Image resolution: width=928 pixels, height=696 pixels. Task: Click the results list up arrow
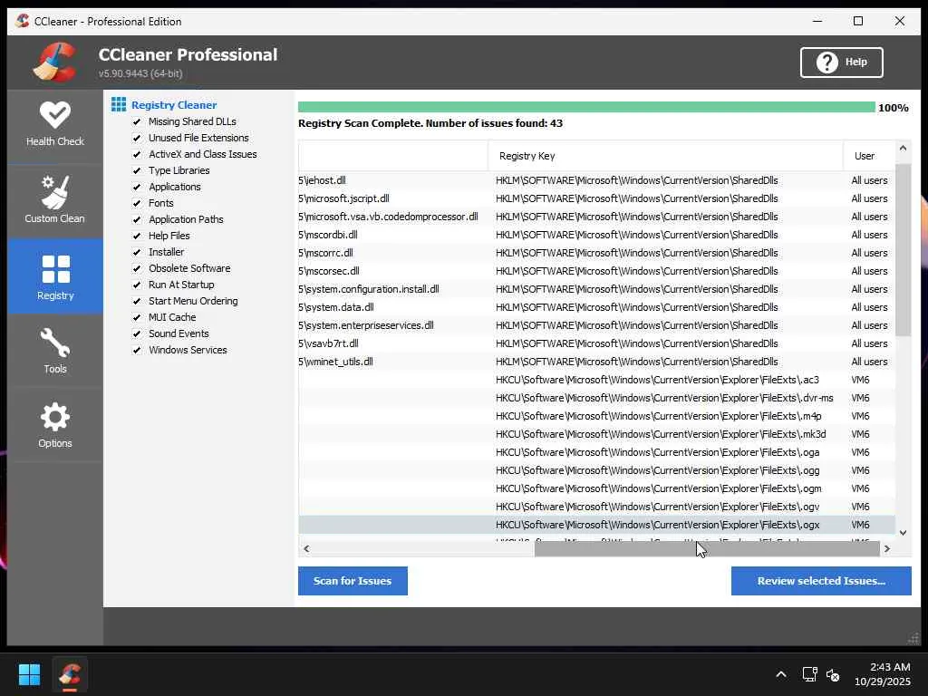(x=904, y=148)
